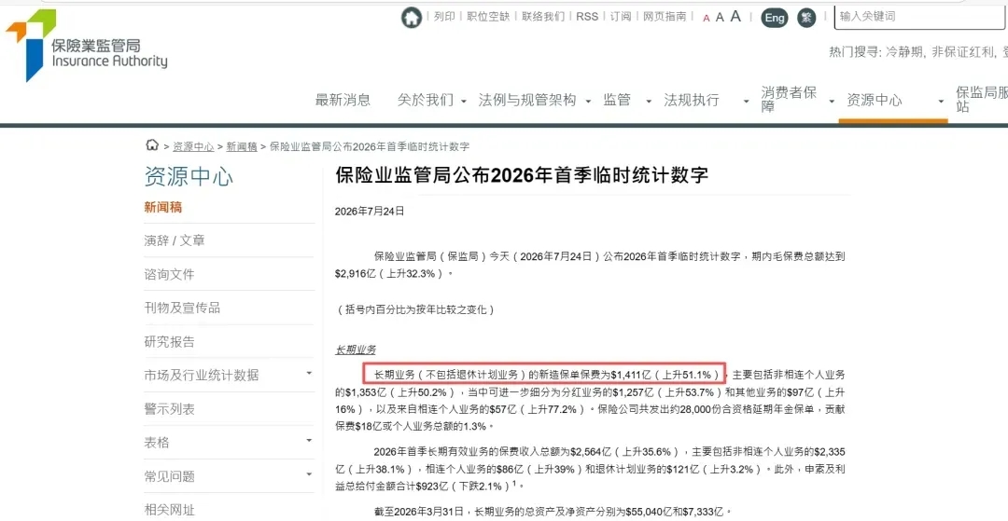Screen dimensions: 1008x521
Task: Open 关於我们 main menu item
Action: point(426,100)
